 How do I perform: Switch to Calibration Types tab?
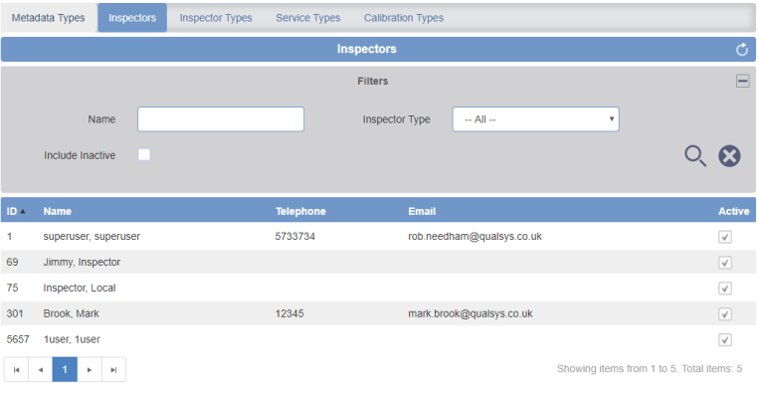coord(404,18)
